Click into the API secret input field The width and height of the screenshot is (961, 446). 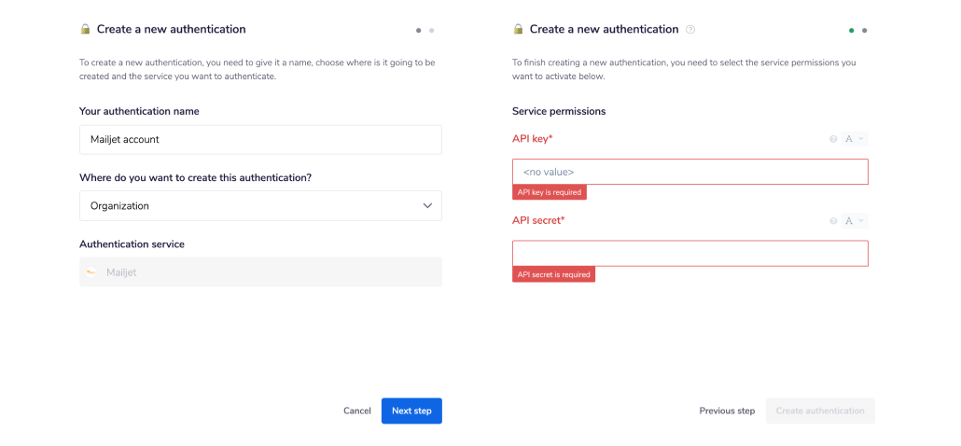[x=689, y=254]
